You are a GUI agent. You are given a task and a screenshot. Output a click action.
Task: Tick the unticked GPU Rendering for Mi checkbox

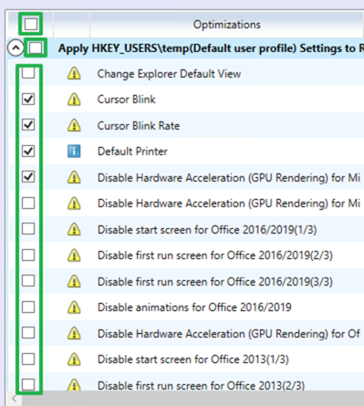(28, 203)
